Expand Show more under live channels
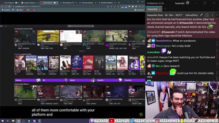219x123 pixels. (82, 51)
